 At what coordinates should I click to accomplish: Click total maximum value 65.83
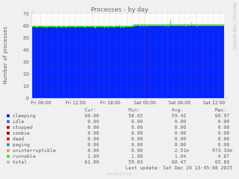click(222, 162)
